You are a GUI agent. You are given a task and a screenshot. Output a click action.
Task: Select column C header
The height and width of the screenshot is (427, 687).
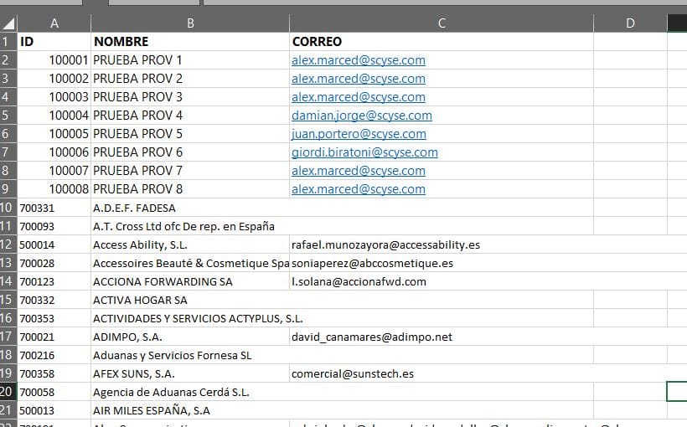pos(442,23)
